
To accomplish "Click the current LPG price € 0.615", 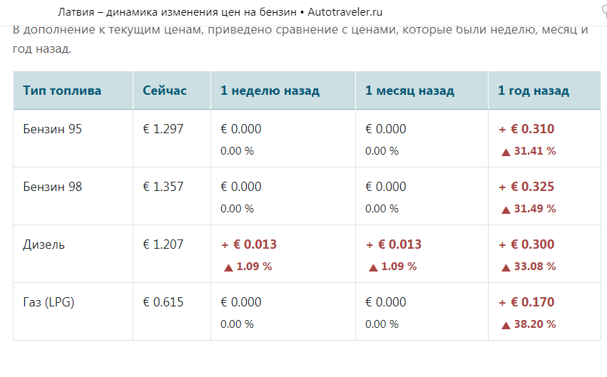I will [163, 302].
